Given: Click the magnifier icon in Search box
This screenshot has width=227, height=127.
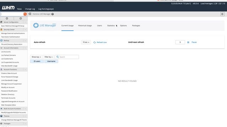Looking at the screenshot, I should [57, 57].
